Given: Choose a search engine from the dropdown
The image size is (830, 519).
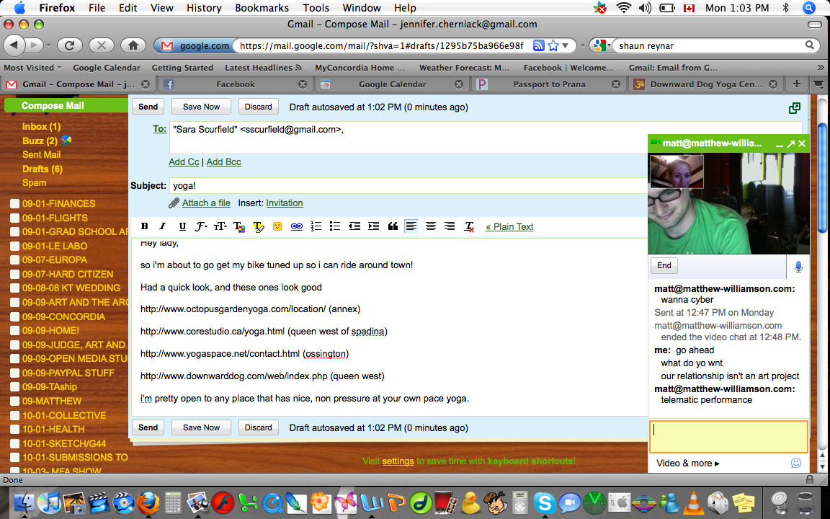Looking at the screenshot, I should (601, 45).
